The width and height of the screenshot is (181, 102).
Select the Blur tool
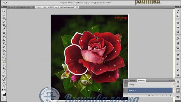tap(4, 54)
